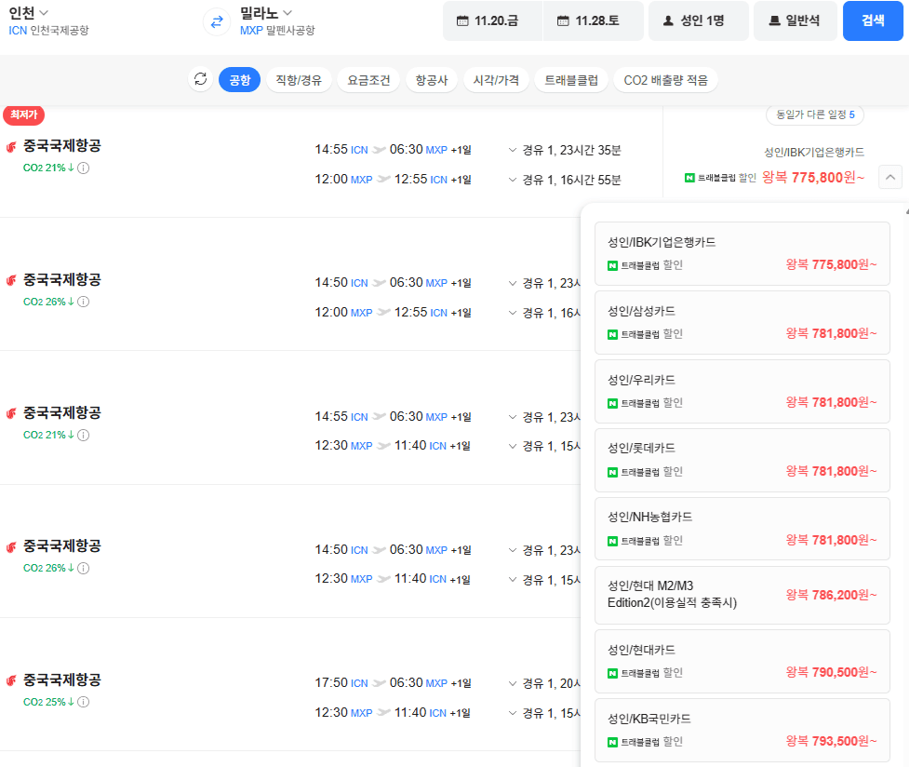This screenshot has width=909, height=767.
Task: Change return date 11.28.토
Action: click(593, 20)
